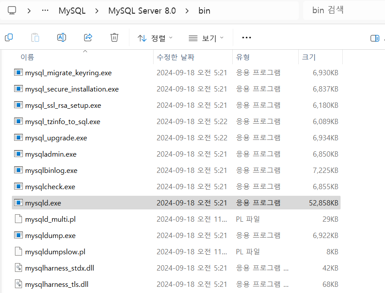Click file name mysql_tzinfo_to_sql.exe
The width and height of the screenshot is (385, 293).
pos(62,122)
